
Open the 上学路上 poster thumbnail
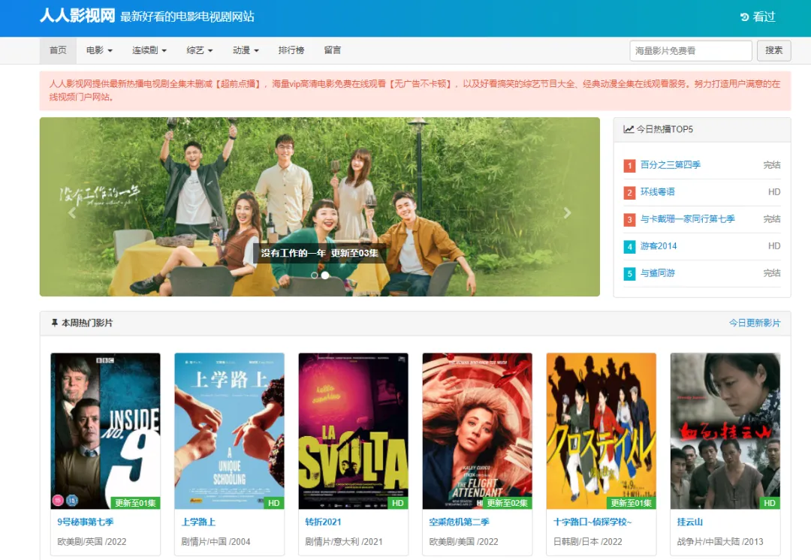[x=229, y=431]
